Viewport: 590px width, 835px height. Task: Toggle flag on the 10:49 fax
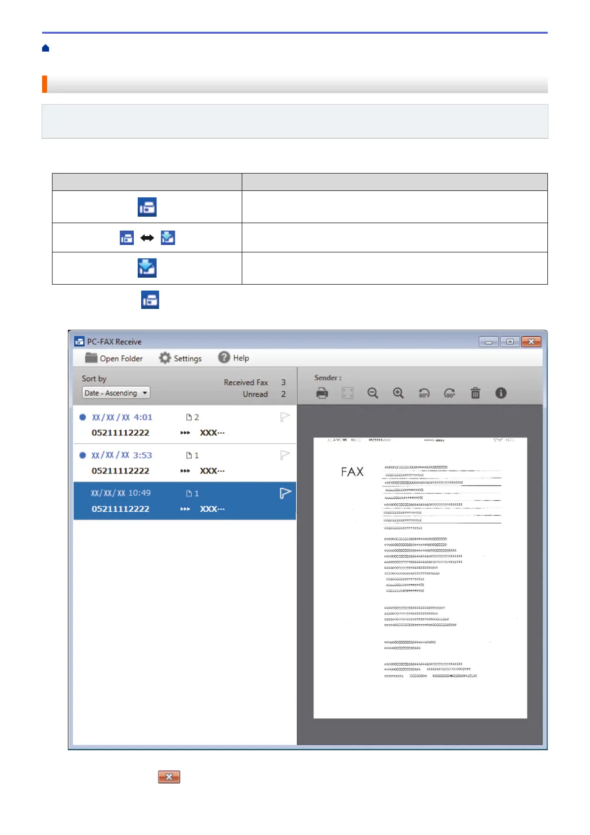point(285,493)
